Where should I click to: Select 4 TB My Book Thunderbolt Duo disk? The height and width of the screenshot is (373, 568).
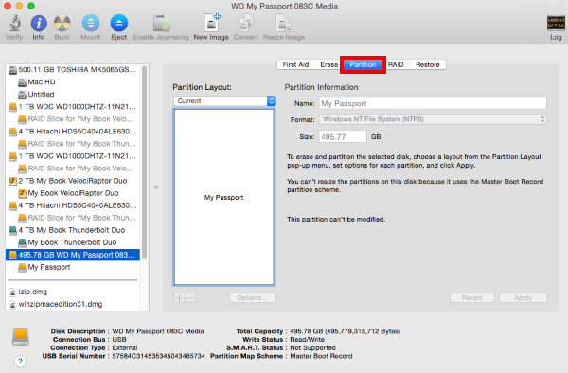coord(73,230)
